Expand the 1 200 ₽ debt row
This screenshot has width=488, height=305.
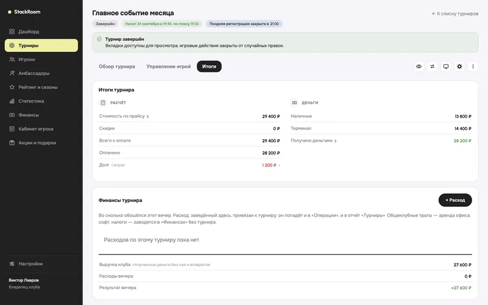click(x=271, y=165)
